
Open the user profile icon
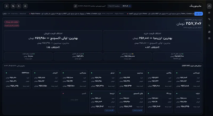coord(19,6)
